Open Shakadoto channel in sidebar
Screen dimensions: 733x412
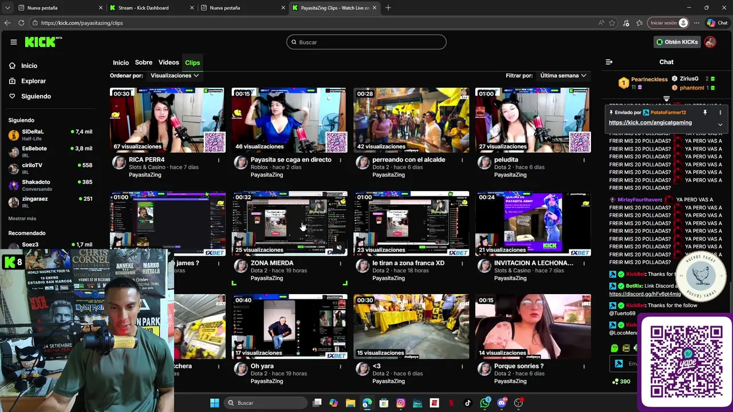50,185
